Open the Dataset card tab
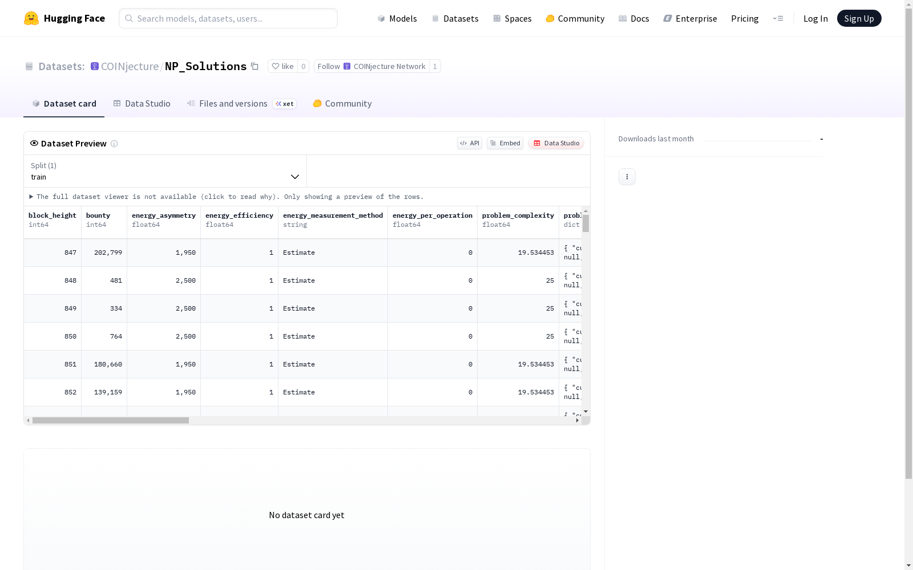Screen dimensions: 913x570 pos(64,104)
